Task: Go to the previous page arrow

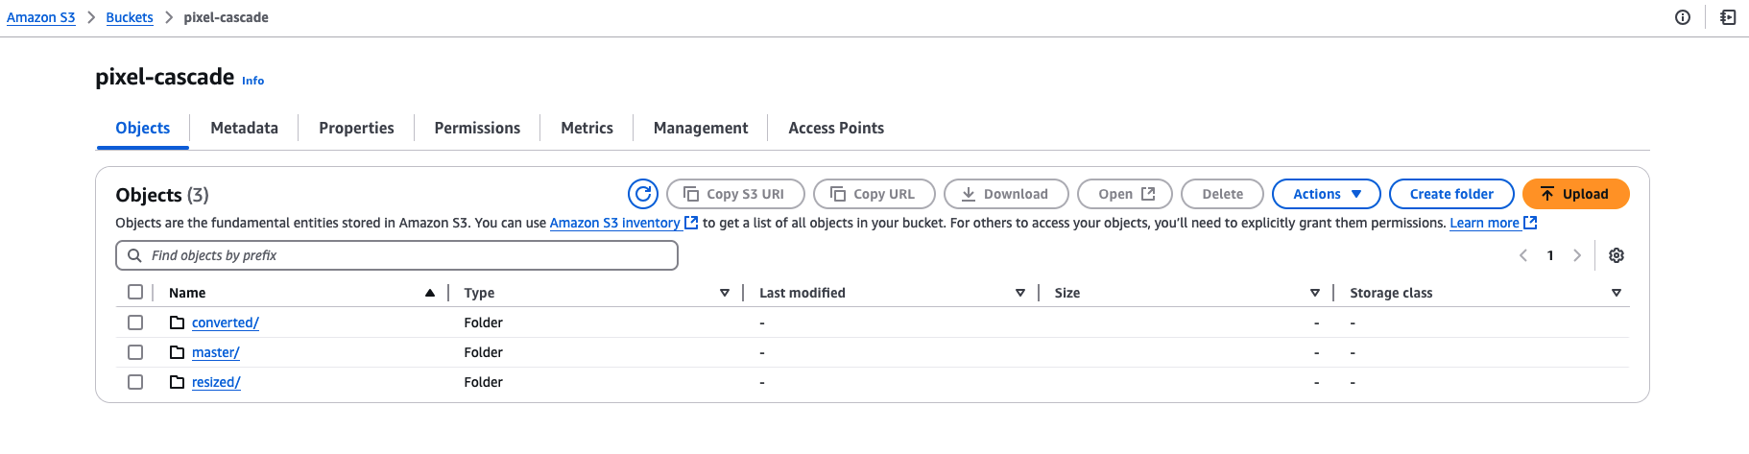Action: click(x=1523, y=255)
